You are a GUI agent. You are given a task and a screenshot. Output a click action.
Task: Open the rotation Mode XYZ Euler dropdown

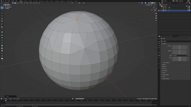coord(180,56)
